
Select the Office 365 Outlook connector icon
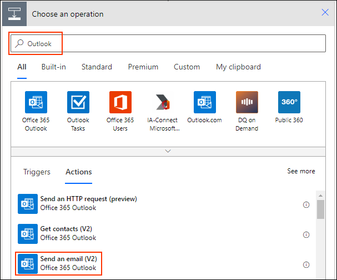pyautogui.click(x=36, y=103)
